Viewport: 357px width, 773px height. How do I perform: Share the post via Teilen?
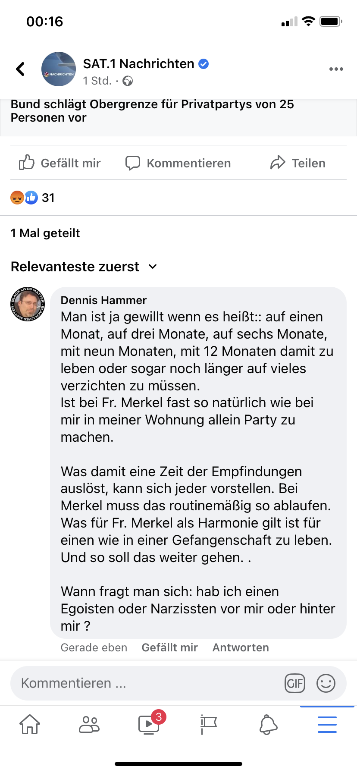298,163
